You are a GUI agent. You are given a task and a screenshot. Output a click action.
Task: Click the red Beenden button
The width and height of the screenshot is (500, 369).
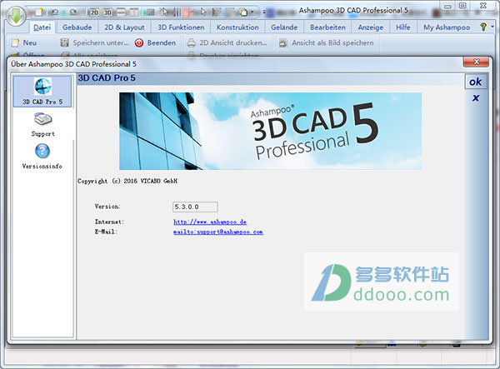tap(155, 42)
